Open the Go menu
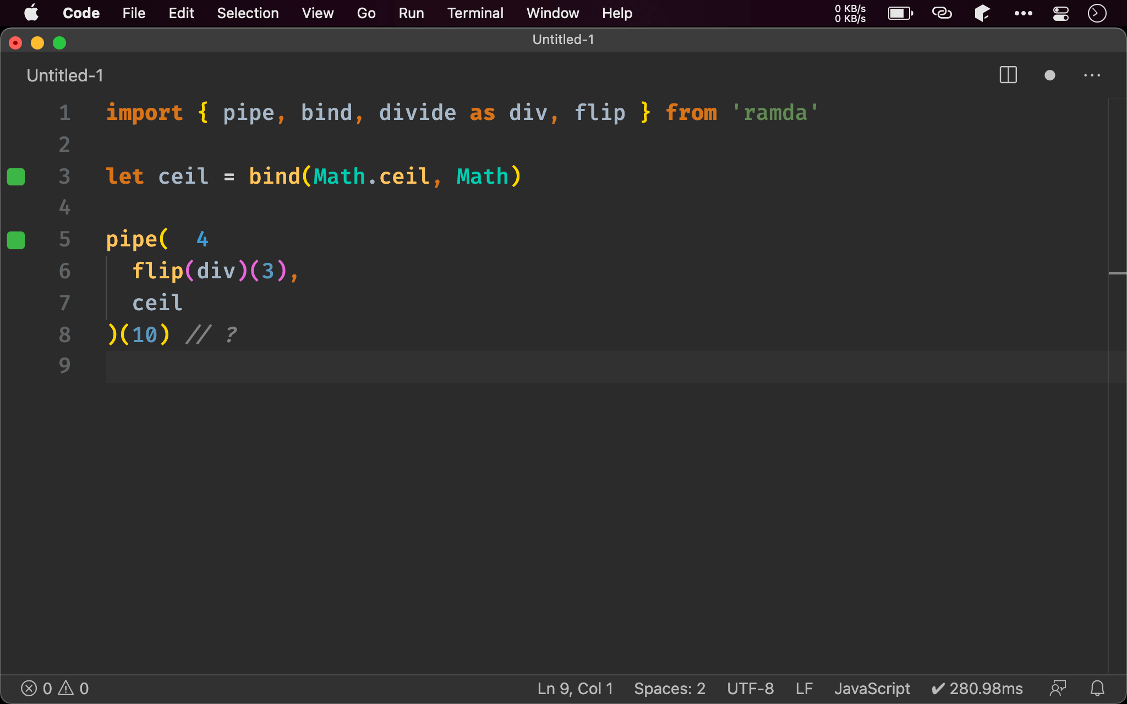This screenshot has height=704, width=1127. pos(366,13)
